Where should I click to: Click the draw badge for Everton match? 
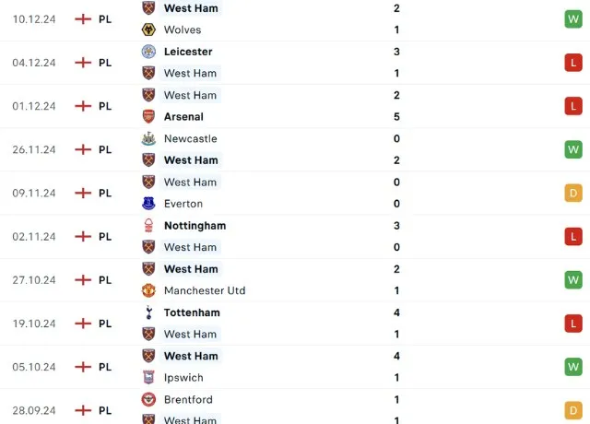tap(574, 193)
